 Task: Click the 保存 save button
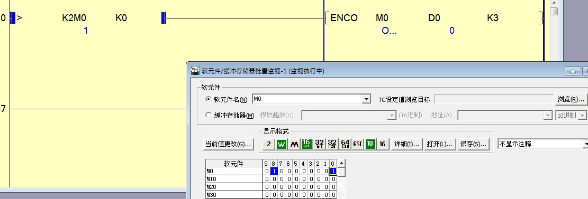[x=473, y=144]
